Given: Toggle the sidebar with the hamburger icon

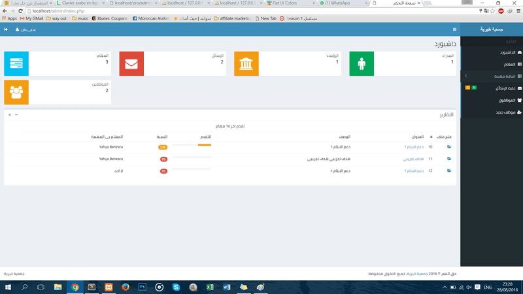Looking at the screenshot, I should [x=454, y=29].
